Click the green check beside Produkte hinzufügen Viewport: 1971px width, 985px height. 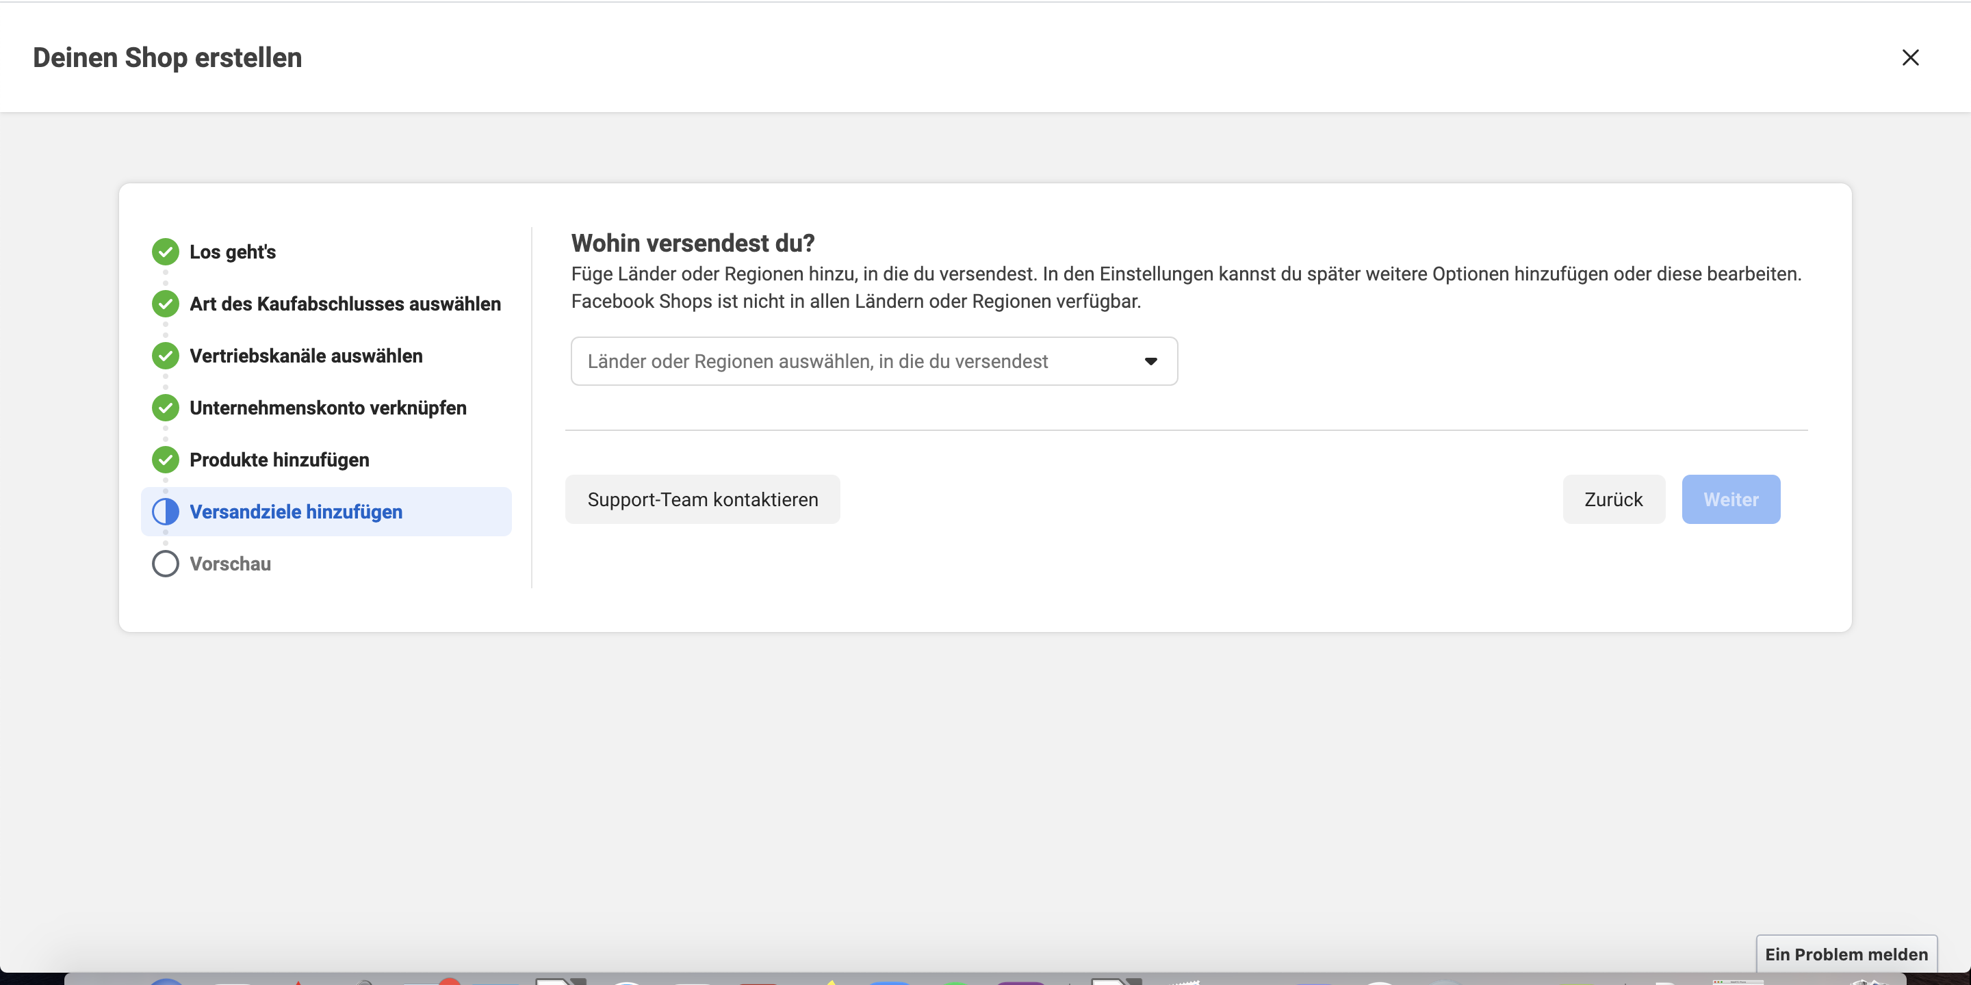tap(165, 460)
